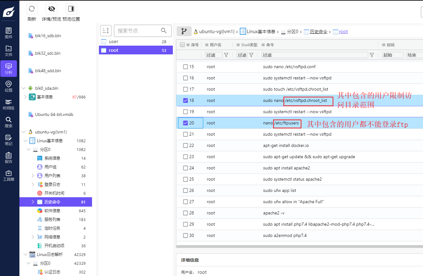Uncheck the checkbox for row 18

[x=185, y=100]
